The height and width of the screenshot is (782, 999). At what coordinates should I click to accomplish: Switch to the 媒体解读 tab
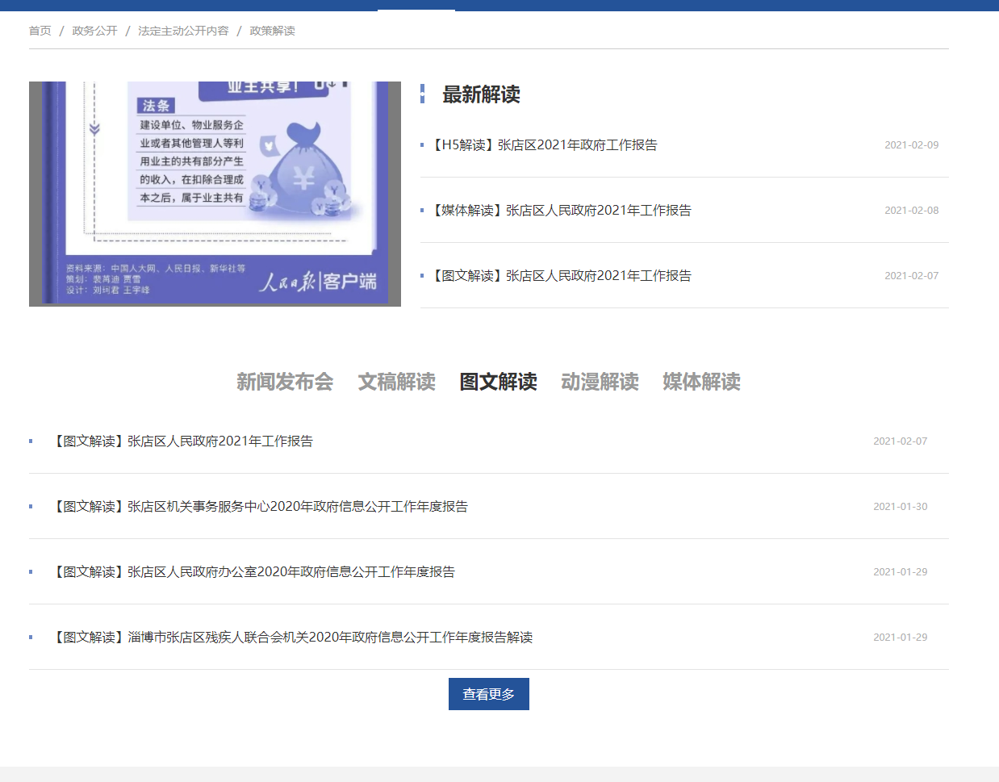(701, 382)
